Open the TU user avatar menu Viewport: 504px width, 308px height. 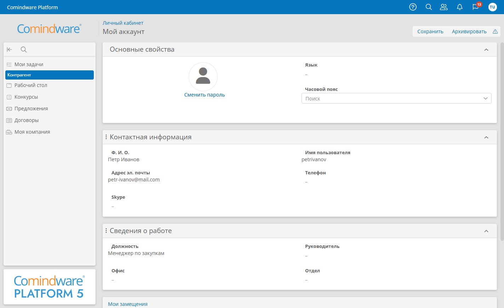click(x=492, y=7)
